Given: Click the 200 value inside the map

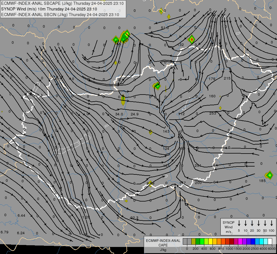Looking at the screenshot, I should [198, 183].
